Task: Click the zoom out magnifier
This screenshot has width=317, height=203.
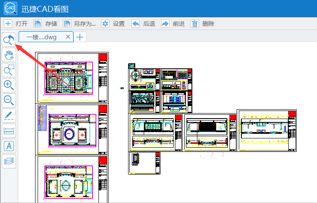Action: click(9, 100)
